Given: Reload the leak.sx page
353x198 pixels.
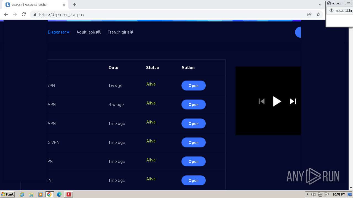Looking at the screenshot, I should (x=24, y=14).
